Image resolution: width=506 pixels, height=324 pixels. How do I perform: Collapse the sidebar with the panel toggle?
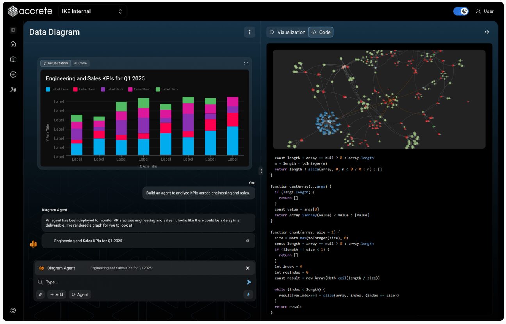click(13, 30)
